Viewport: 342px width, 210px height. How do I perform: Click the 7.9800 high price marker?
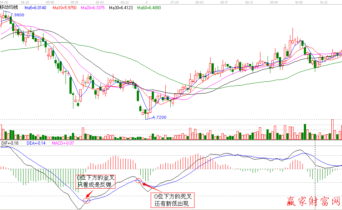tap(17, 15)
